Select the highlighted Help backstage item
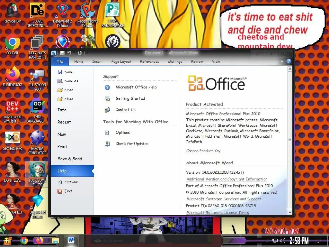Viewport: 329px width, 247px height. (x=72, y=171)
